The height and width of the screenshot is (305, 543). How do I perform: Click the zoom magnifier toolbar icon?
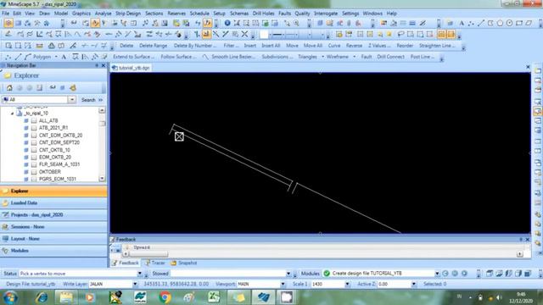click(296, 23)
